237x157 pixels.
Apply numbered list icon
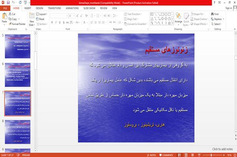tap(98, 16)
